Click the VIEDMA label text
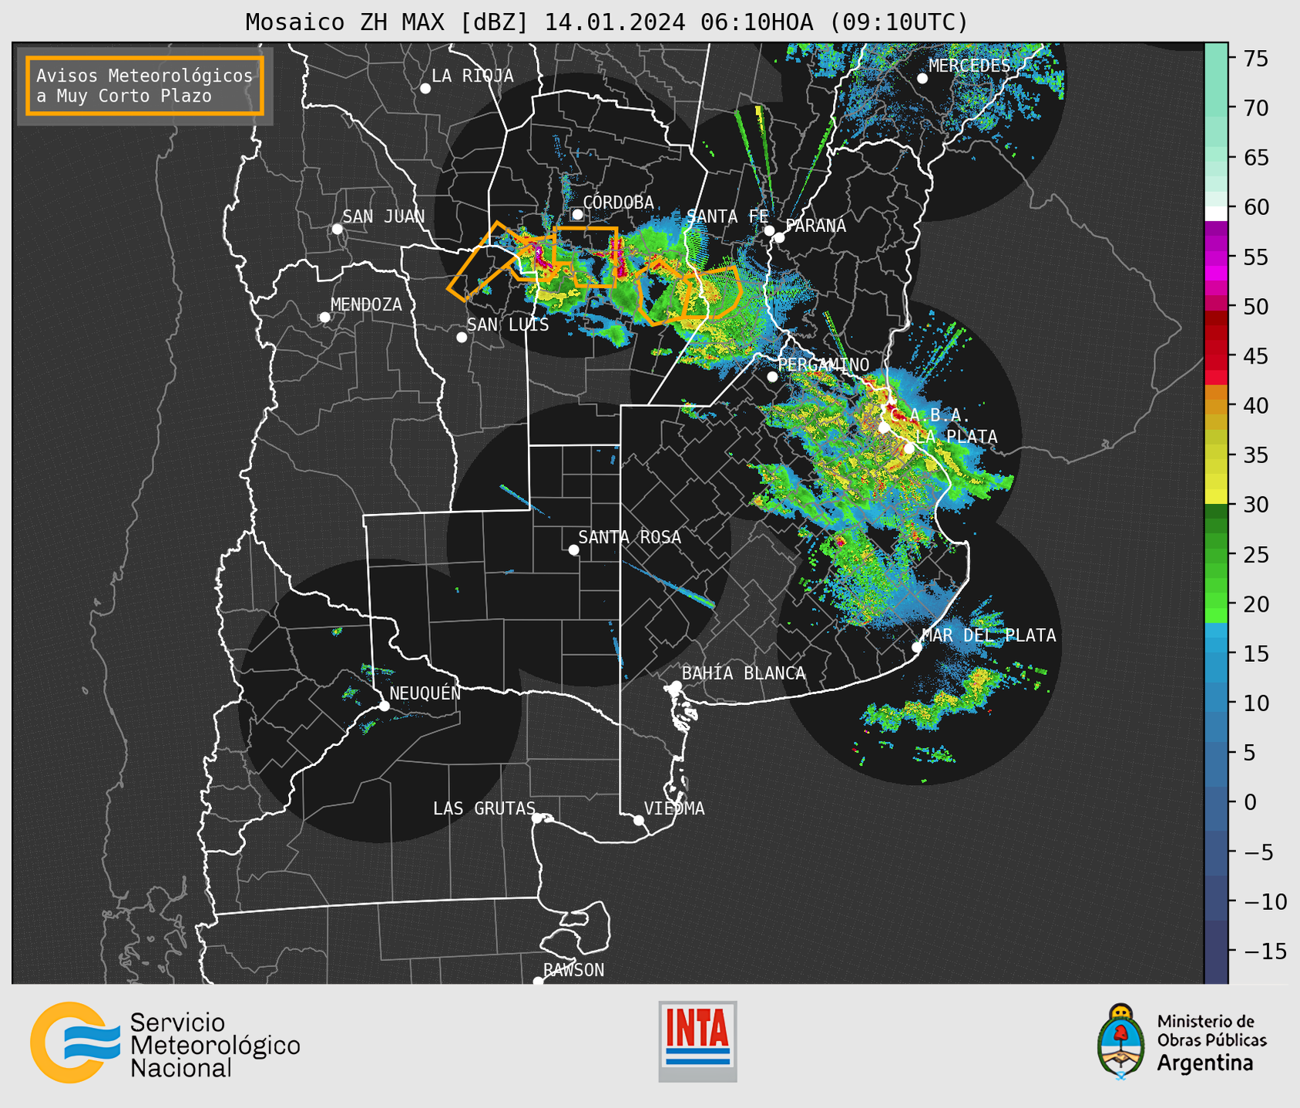Screen dimensions: 1300x1108 674,808
